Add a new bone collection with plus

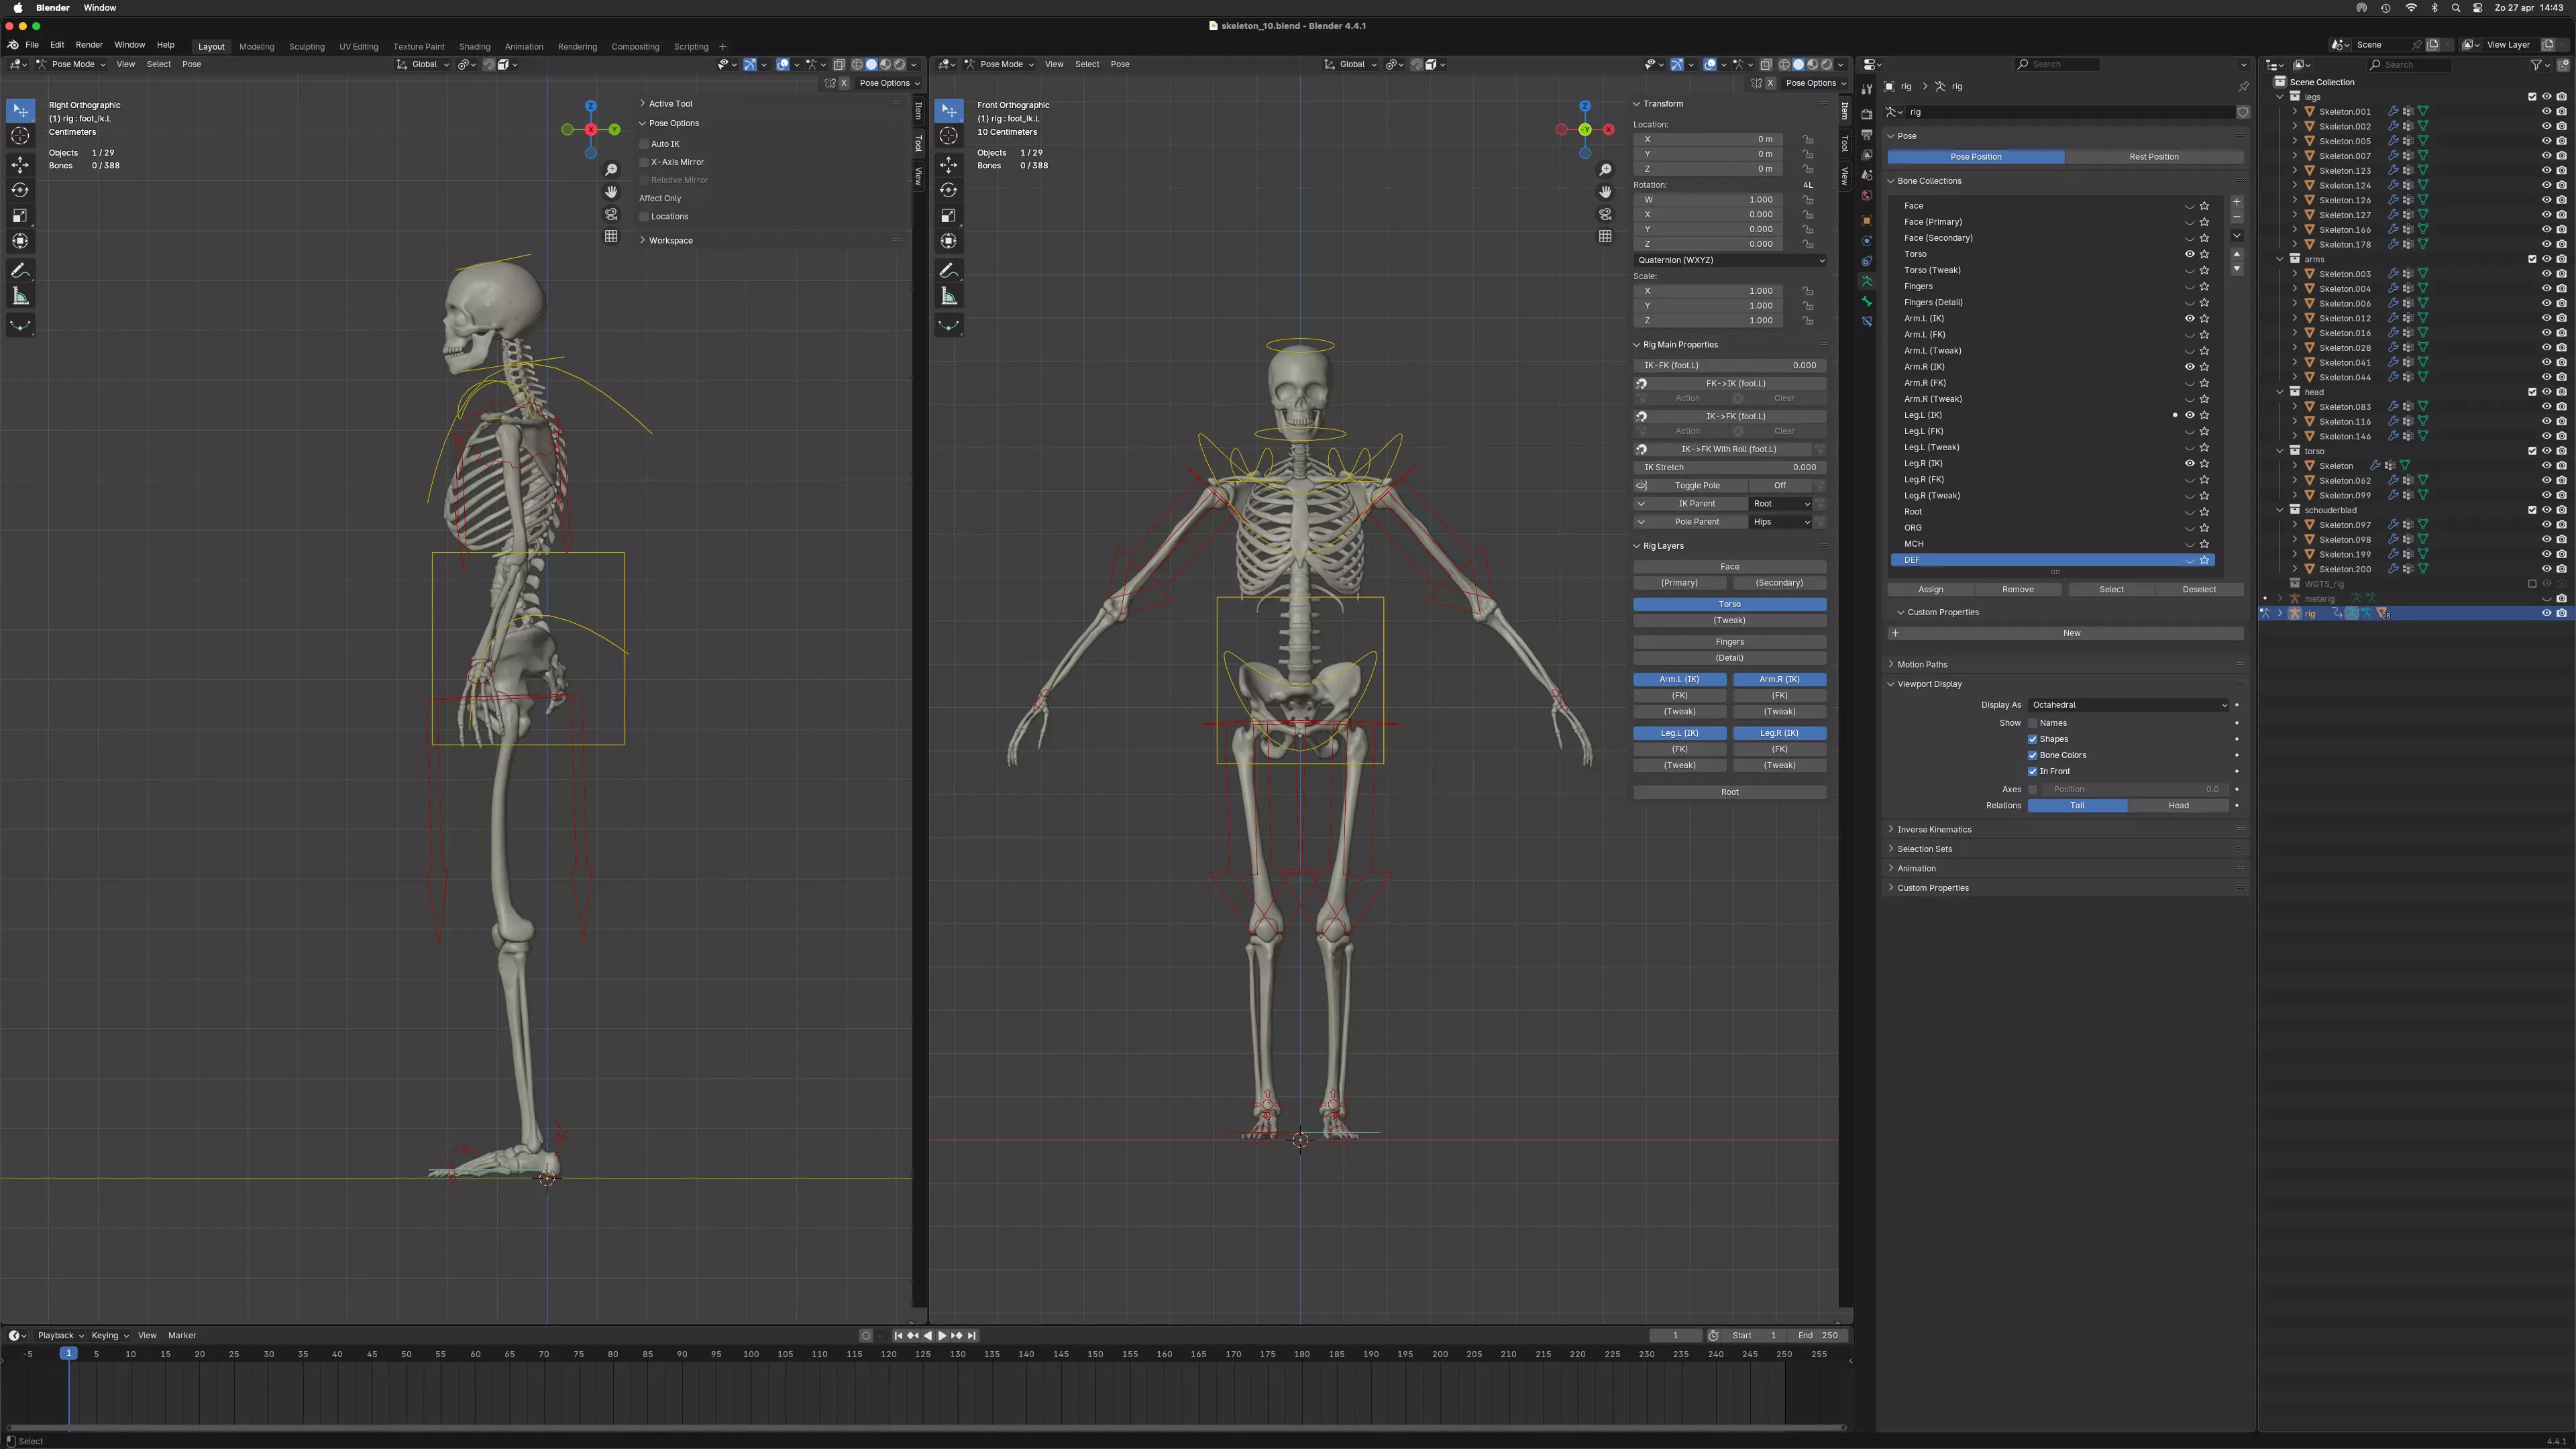(x=2237, y=202)
